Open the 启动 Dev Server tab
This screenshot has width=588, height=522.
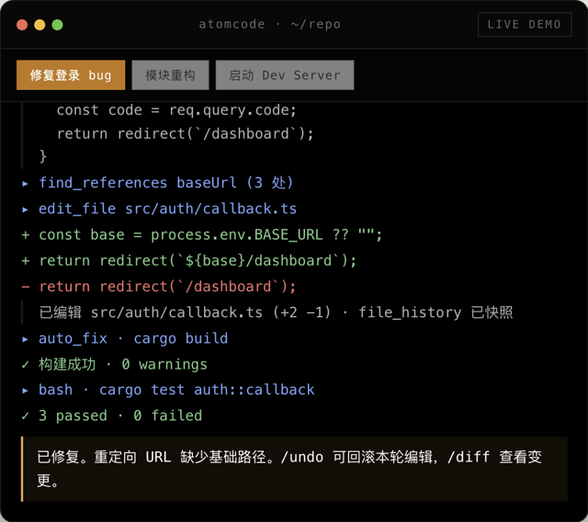click(x=285, y=75)
